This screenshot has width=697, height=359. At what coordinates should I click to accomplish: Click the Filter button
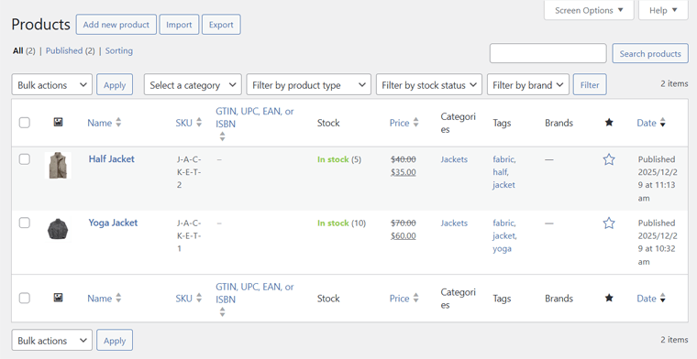click(590, 85)
